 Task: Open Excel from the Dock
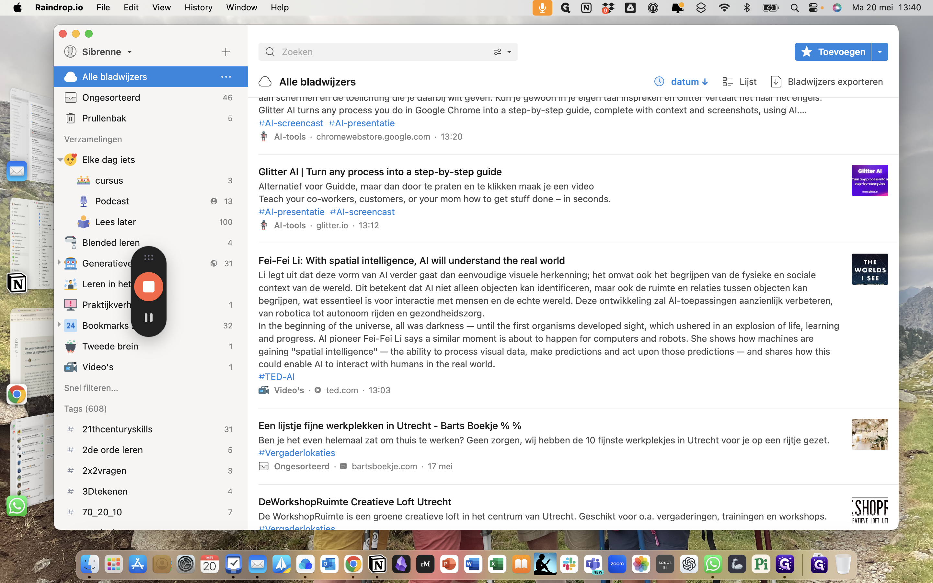[x=497, y=565]
